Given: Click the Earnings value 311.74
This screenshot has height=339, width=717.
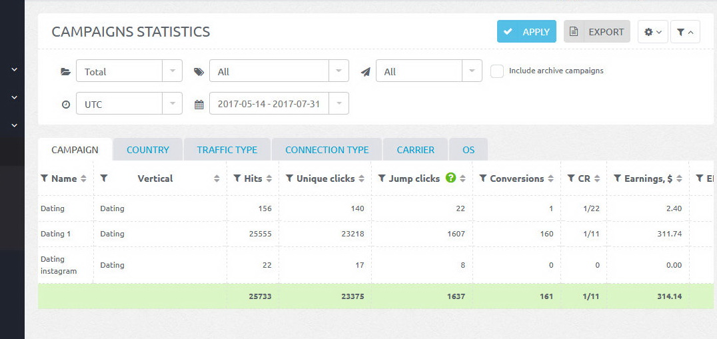Looking at the screenshot, I should pyautogui.click(x=668, y=234).
